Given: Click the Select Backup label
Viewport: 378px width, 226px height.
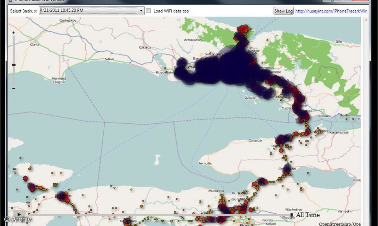Looking at the screenshot, I should [24, 11].
